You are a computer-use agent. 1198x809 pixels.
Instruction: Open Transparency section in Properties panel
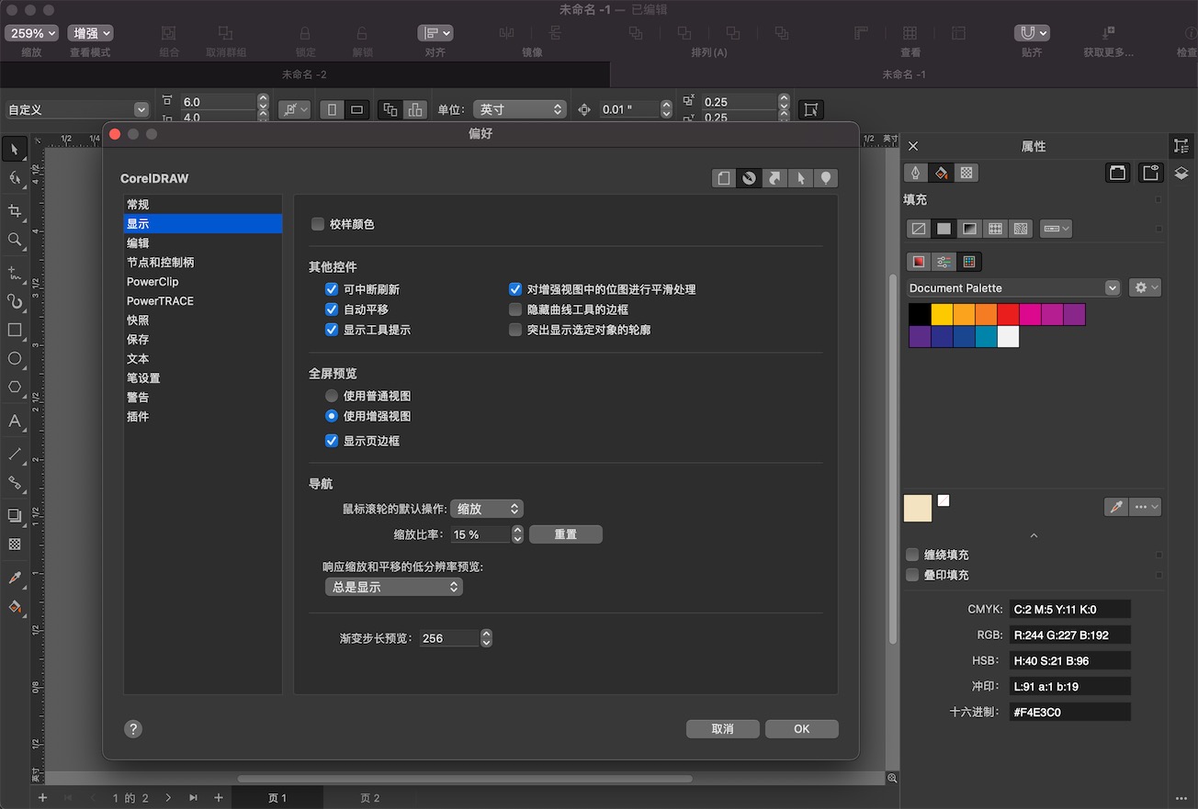tap(966, 173)
